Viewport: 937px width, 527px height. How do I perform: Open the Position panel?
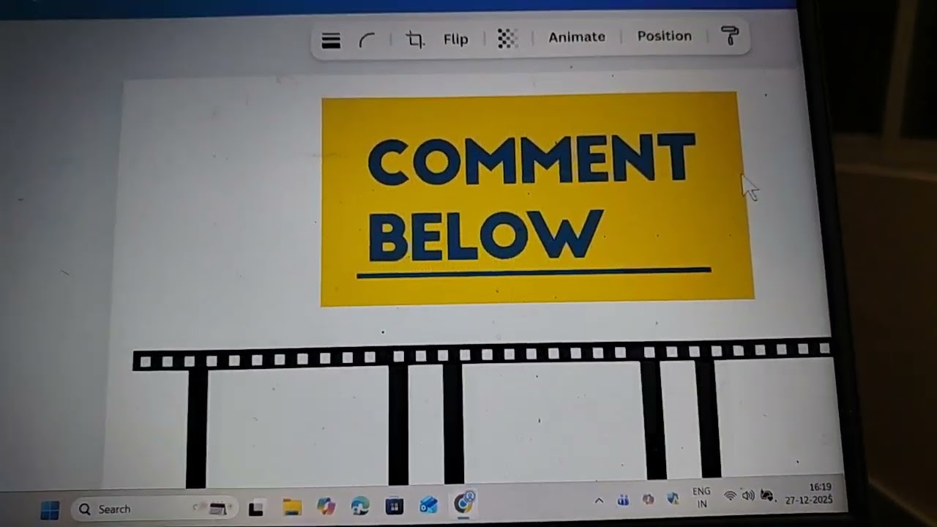pos(664,36)
